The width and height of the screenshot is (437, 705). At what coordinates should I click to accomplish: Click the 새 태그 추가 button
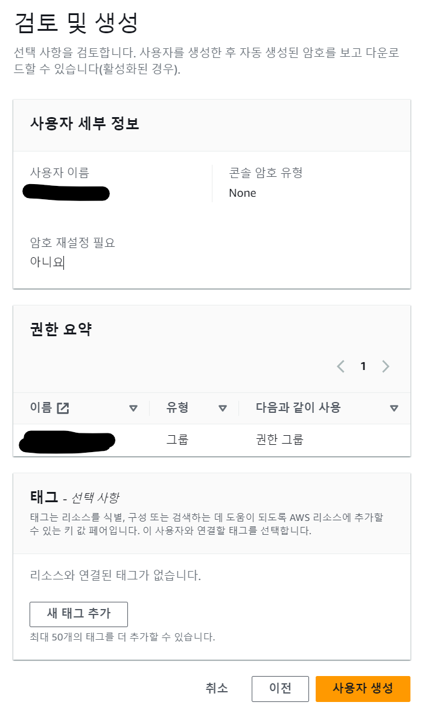tap(78, 614)
